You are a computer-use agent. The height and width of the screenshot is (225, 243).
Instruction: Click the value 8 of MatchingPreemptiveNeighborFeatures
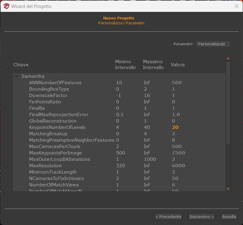pyautogui.click(x=173, y=140)
